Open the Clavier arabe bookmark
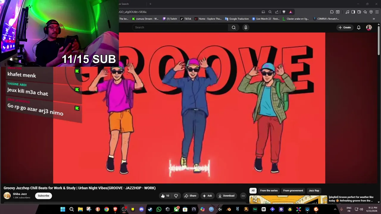The image size is (381, 214). [x=295, y=19]
